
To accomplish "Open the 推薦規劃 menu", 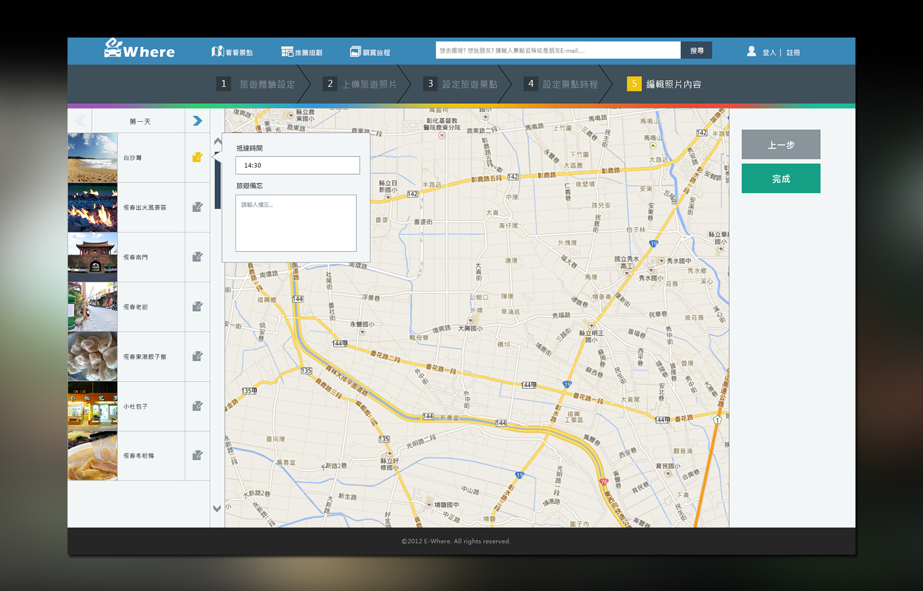I will [302, 52].
